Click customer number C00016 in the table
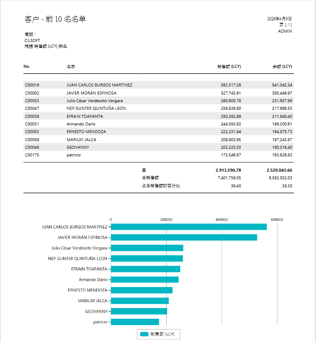The image size is (316, 342). pyautogui.click(x=32, y=85)
